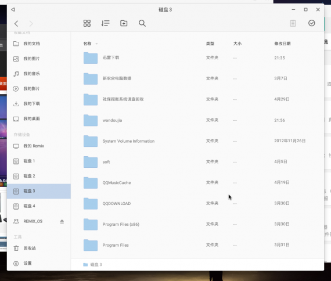The image size is (331, 281).
Task: Click the 大小 column header
Action: click(238, 44)
